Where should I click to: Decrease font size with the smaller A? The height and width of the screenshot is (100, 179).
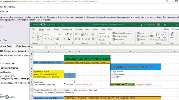coord(71,34)
